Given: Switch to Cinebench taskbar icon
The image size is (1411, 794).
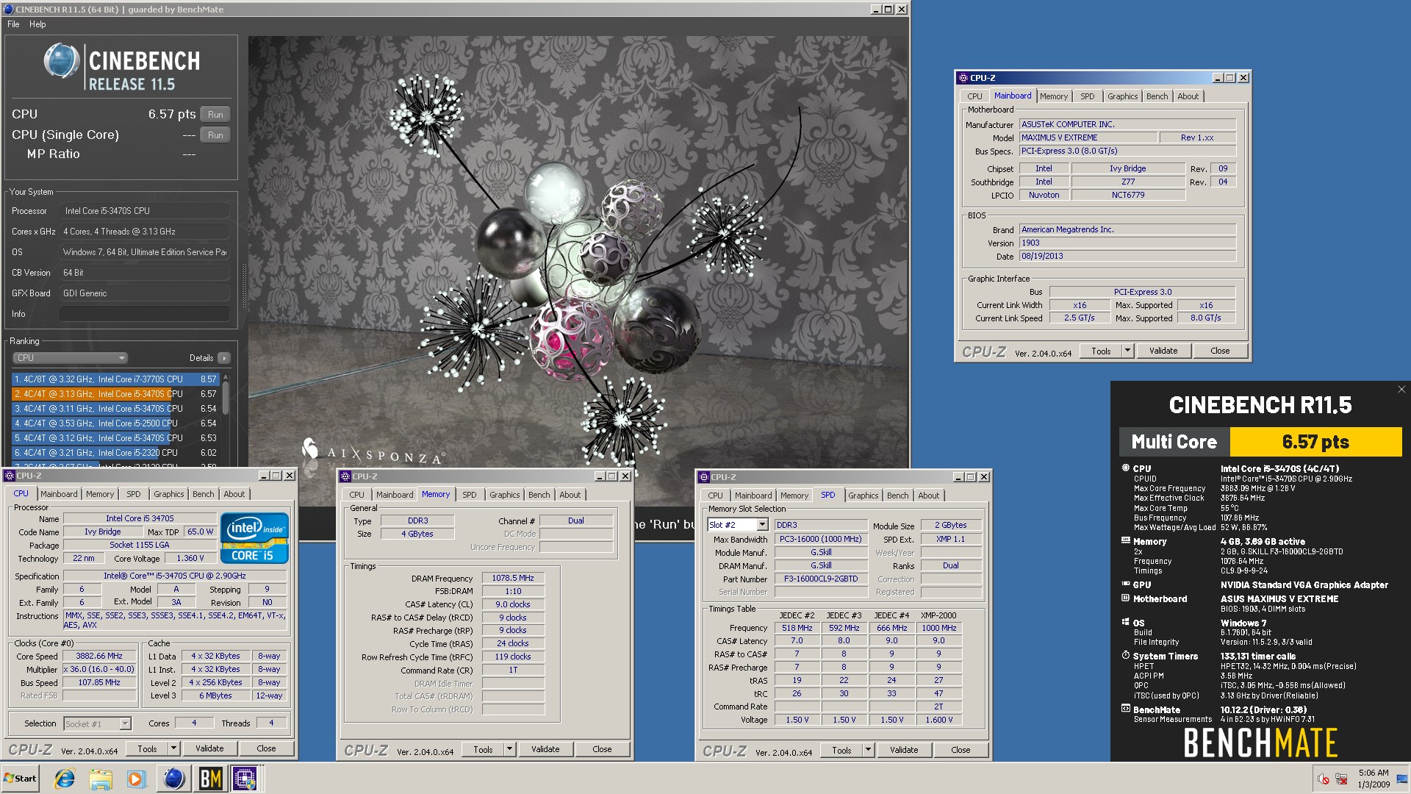Looking at the screenshot, I should pyautogui.click(x=173, y=779).
